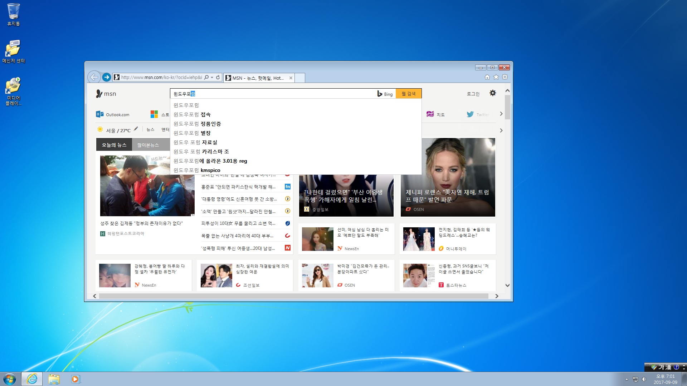Show hidden tray icons arrow
This screenshot has height=386, width=687.
(627, 379)
